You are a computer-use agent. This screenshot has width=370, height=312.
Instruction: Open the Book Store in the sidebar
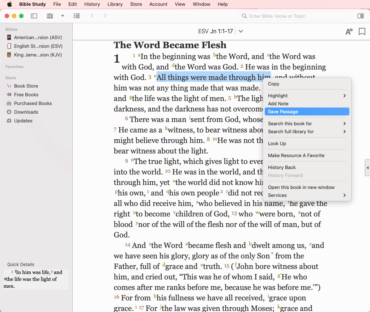click(x=26, y=86)
